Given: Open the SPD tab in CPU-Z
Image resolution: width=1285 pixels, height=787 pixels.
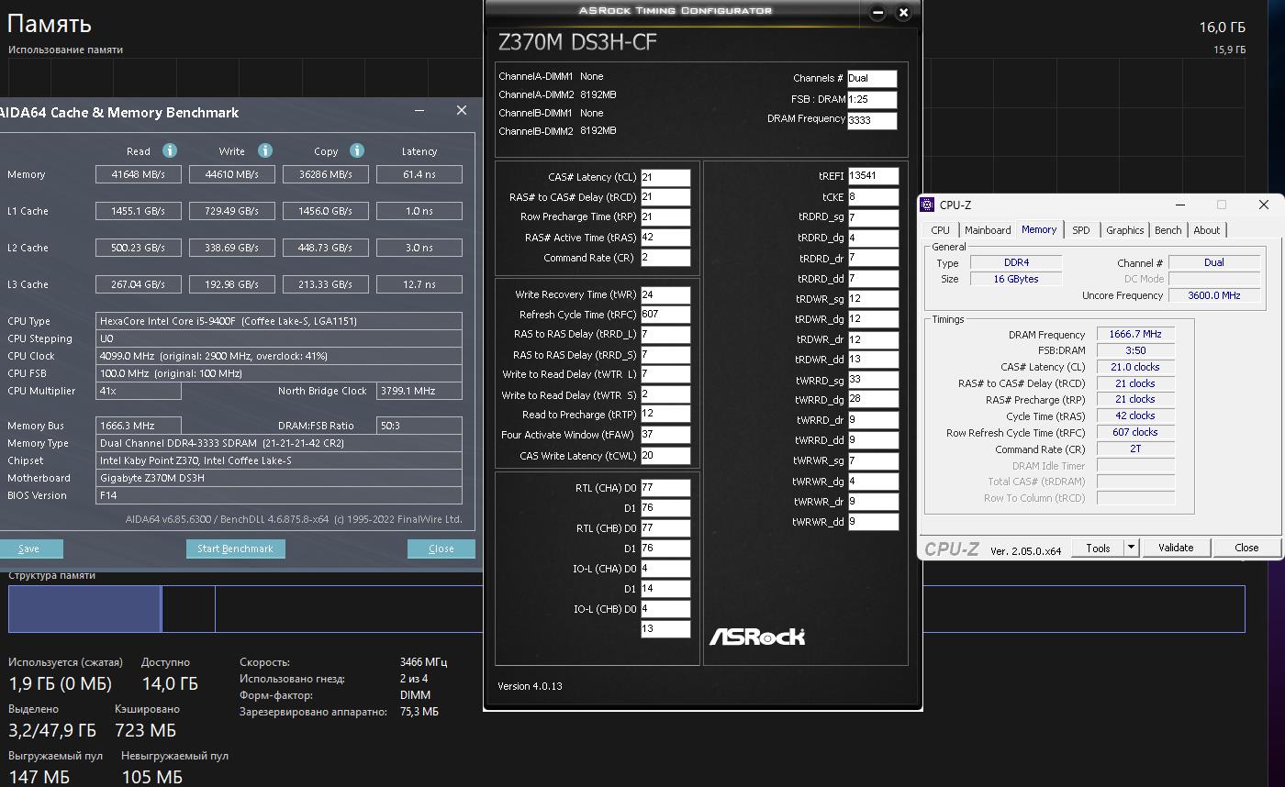Looking at the screenshot, I should (x=1081, y=230).
